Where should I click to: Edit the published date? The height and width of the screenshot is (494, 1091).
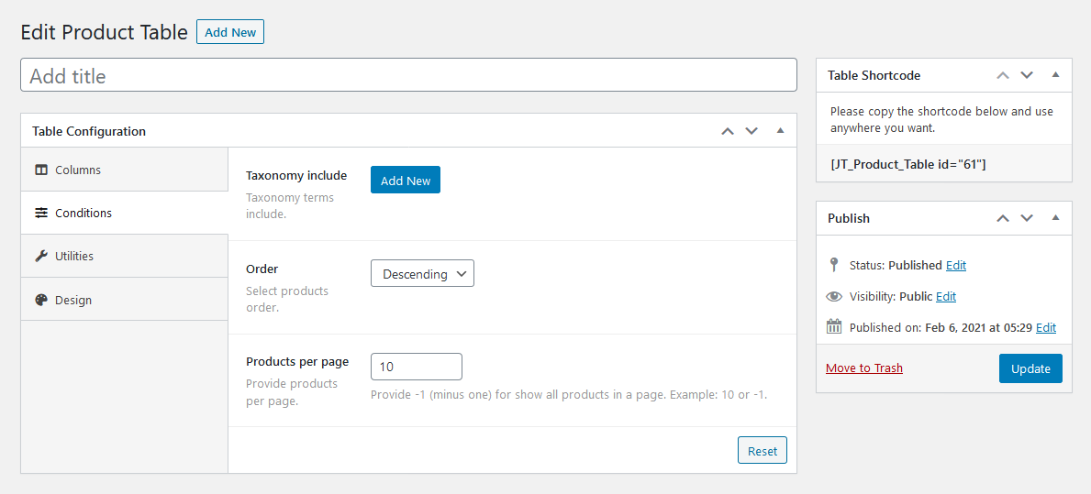click(1046, 327)
